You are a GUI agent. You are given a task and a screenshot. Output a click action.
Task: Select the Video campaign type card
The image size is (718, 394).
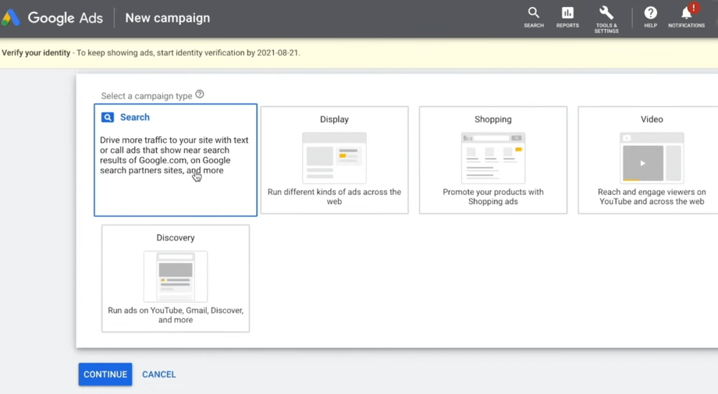coord(648,160)
